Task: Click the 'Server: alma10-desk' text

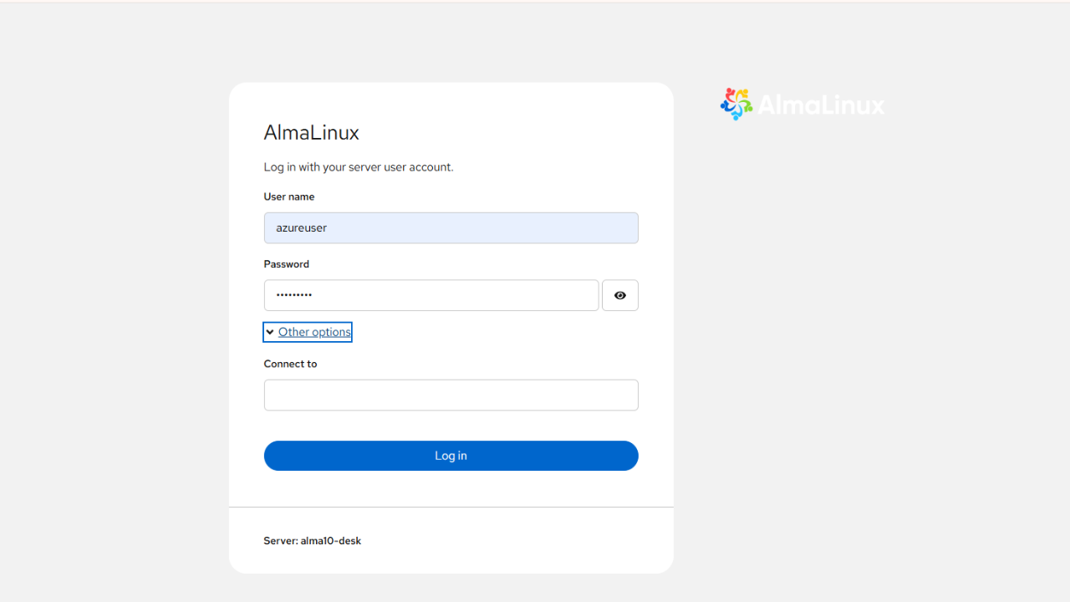Action: [x=313, y=541]
